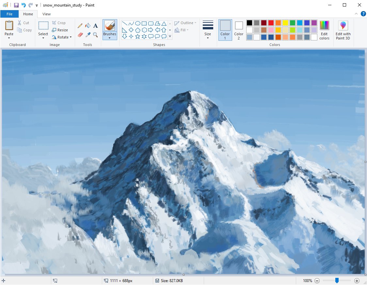Select the Pentagon shape
The height and width of the screenshot is (285, 367).
coord(138,30)
